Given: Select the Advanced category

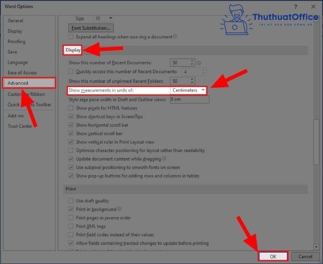Looking at the screenshot, I should click(x=29, y=83).
